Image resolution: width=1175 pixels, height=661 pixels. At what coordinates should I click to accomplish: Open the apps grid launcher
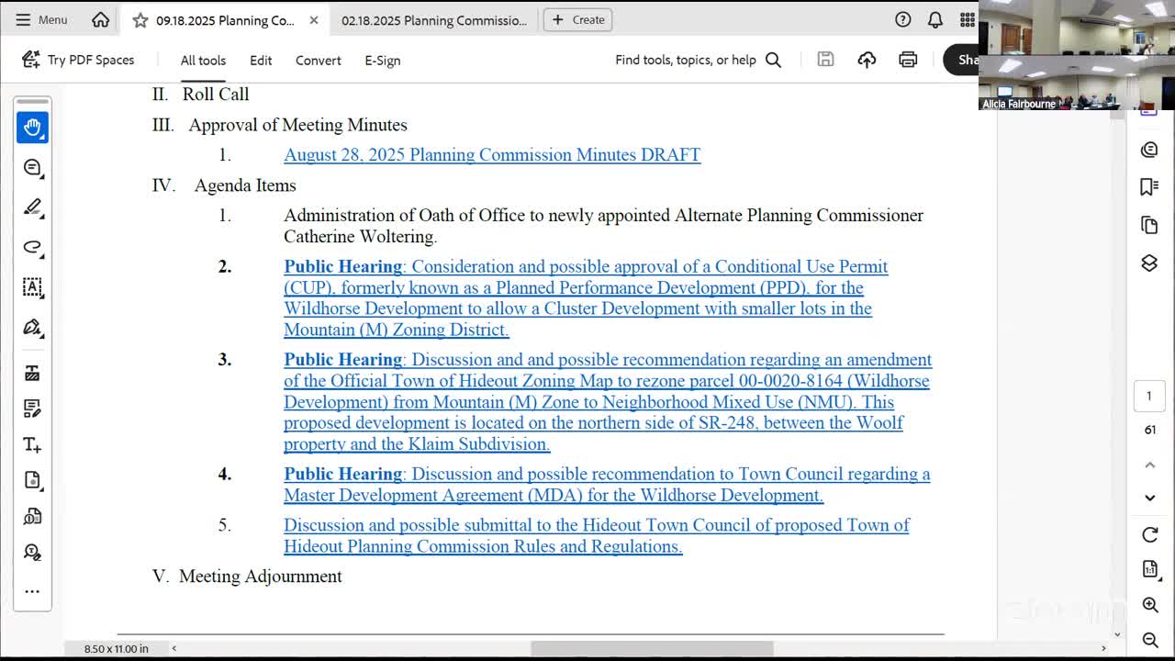tap(968, 19)
